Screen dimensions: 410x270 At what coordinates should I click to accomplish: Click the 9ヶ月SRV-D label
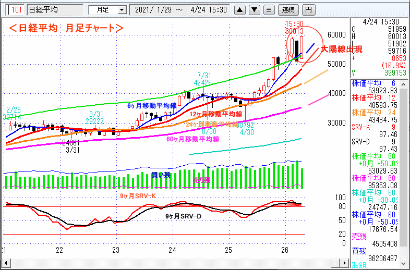[183, 216]
